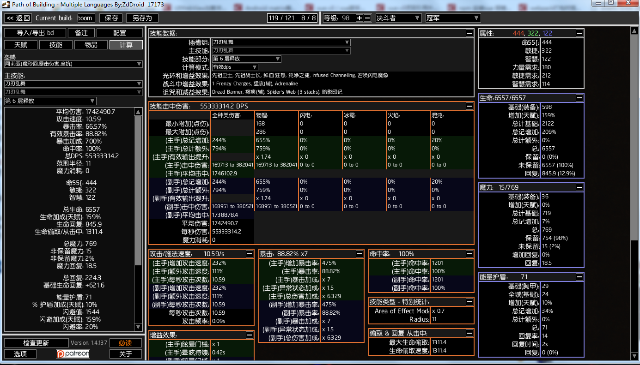
Task: Click the build name field 'boom'
Action: pos(86,18)
